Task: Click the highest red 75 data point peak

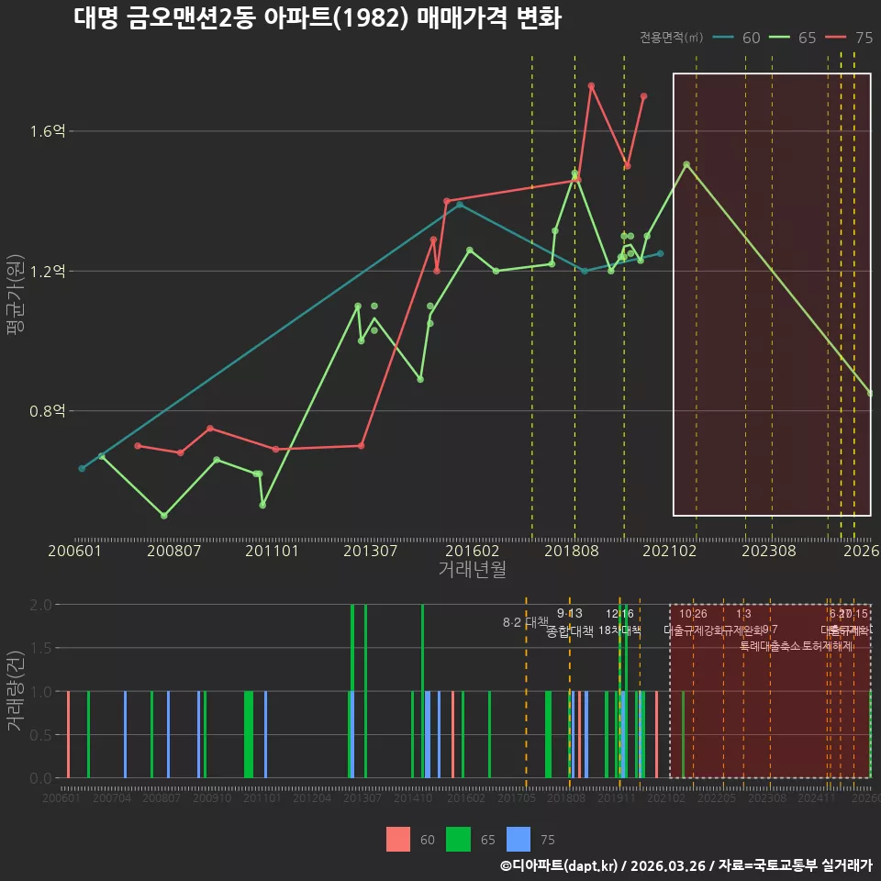Action: coord(591,86)
